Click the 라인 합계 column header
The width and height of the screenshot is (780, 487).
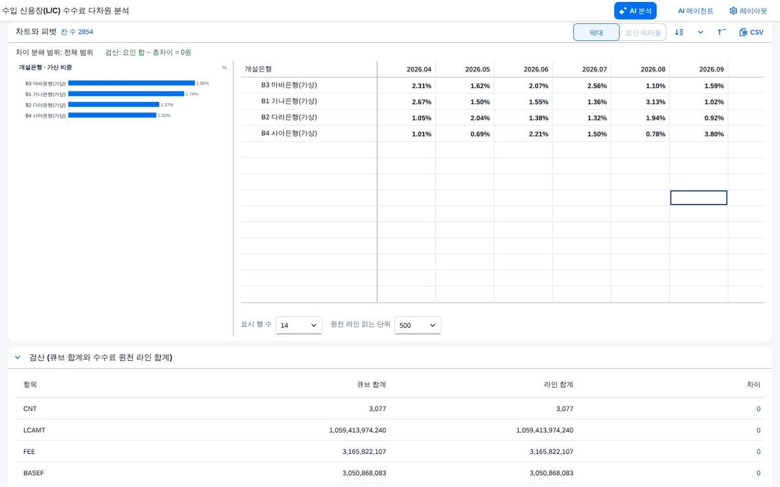tap(558, 384)
